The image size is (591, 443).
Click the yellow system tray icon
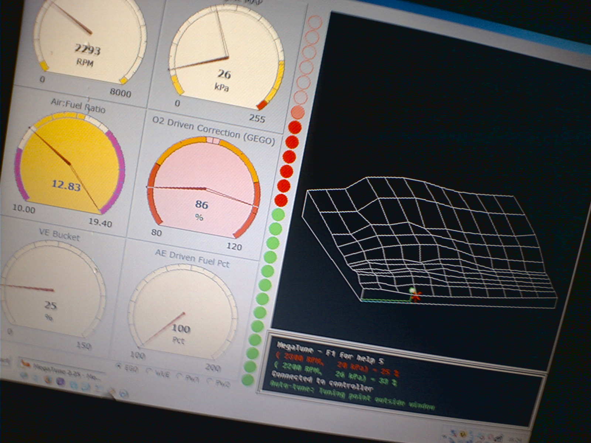pyautogui.click(x=462, y=433)
